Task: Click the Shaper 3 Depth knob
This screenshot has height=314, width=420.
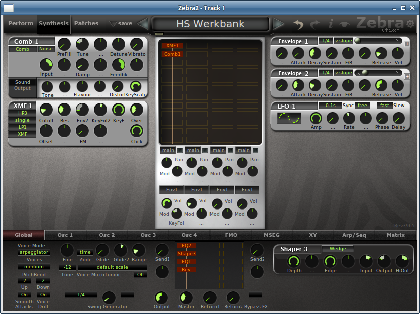Action: [294, 261]
